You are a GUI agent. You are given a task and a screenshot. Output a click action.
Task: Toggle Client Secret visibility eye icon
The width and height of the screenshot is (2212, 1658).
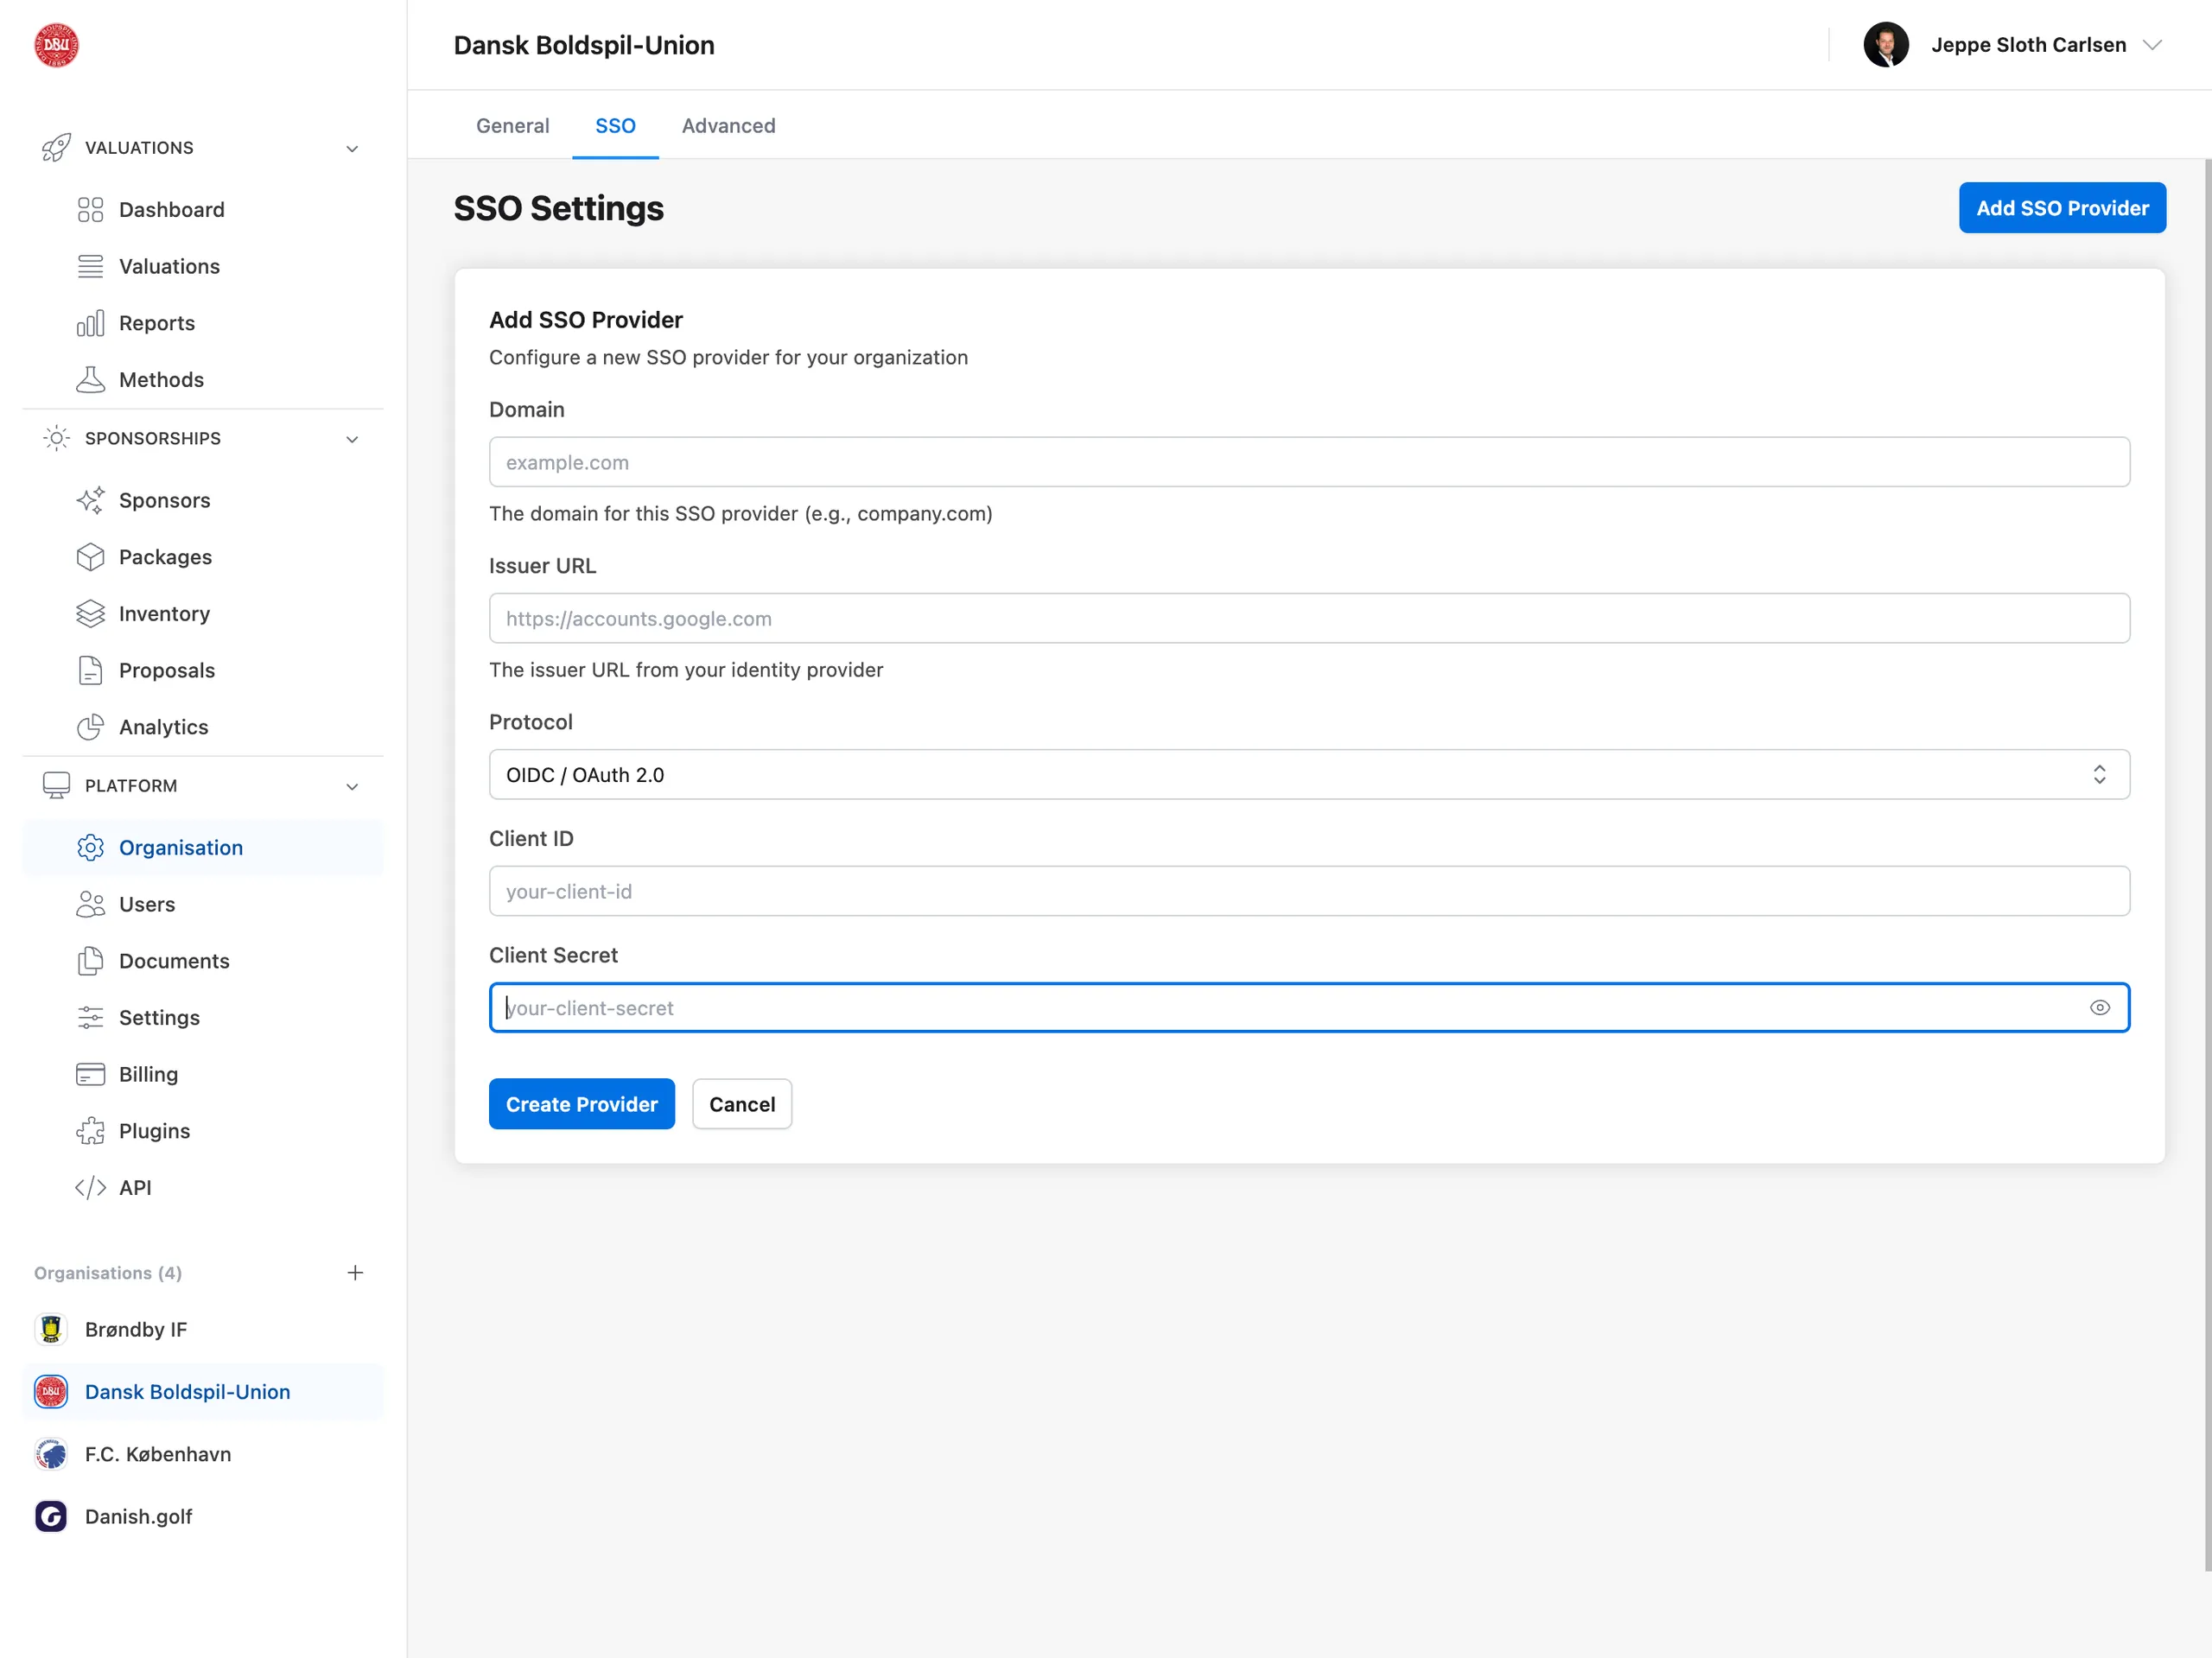[x=2099, y=1008]
